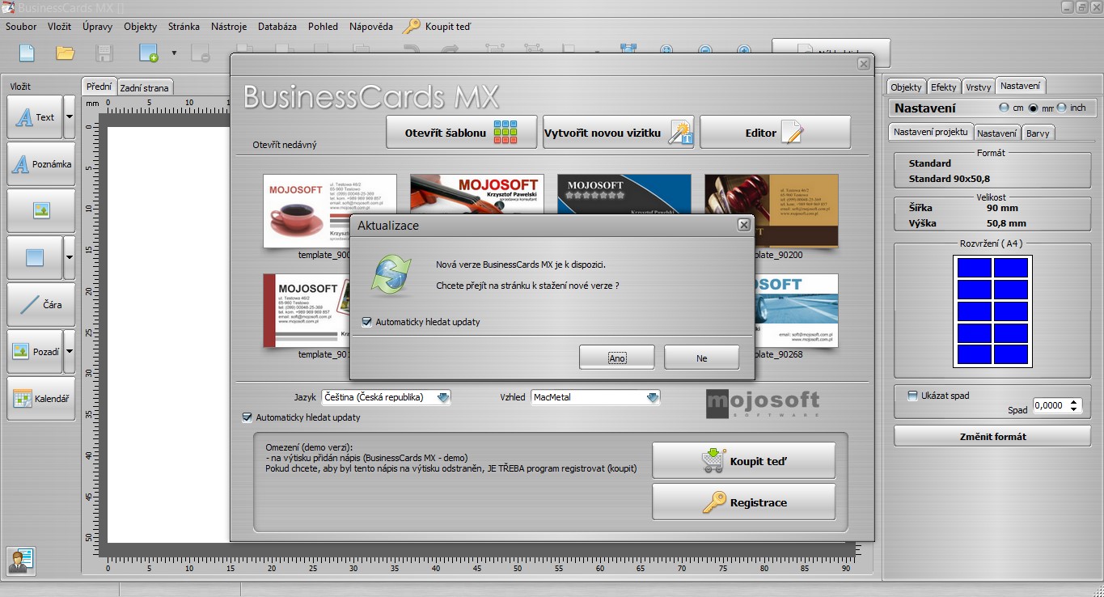Switch to the Barvy sub-tab
Viewport: 1104px width, 597px height.
click(x=1038, y=133)
